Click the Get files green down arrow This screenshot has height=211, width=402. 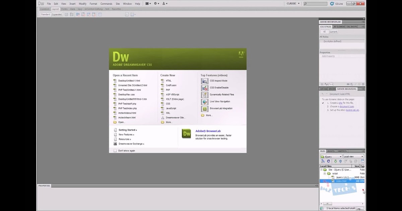tap(335, 161)
